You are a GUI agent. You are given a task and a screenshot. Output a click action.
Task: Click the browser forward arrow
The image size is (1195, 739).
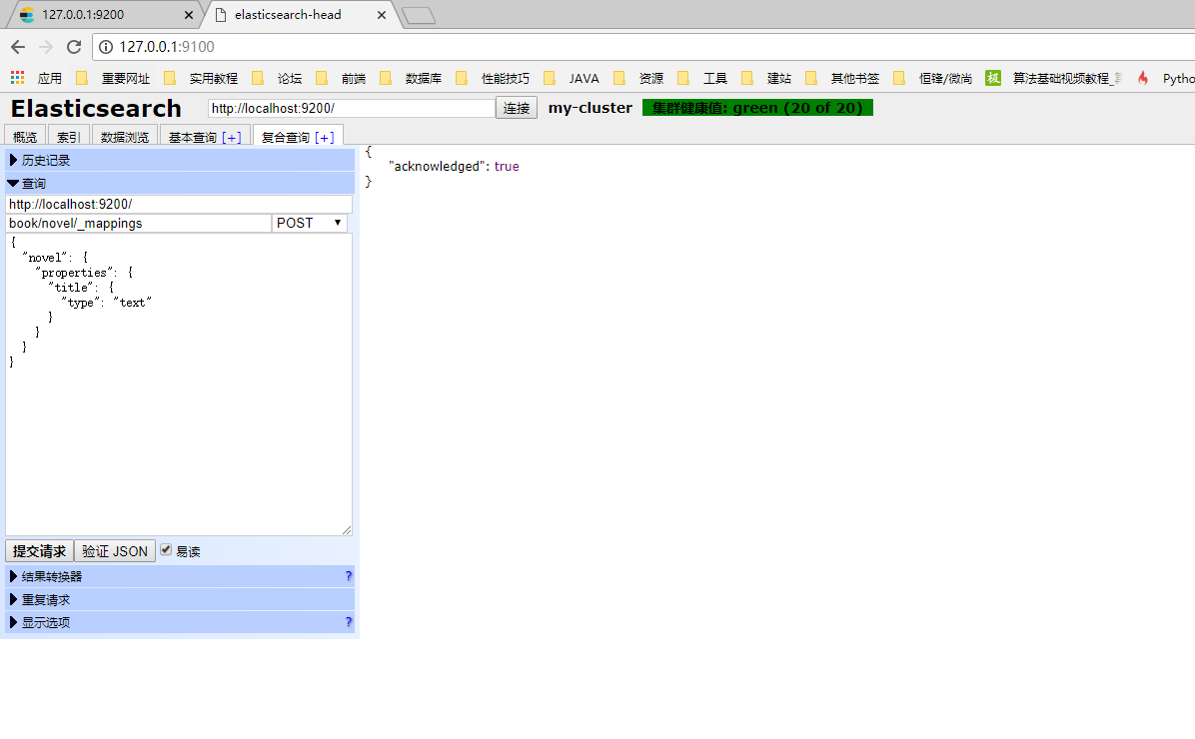[x=46, y=47]
